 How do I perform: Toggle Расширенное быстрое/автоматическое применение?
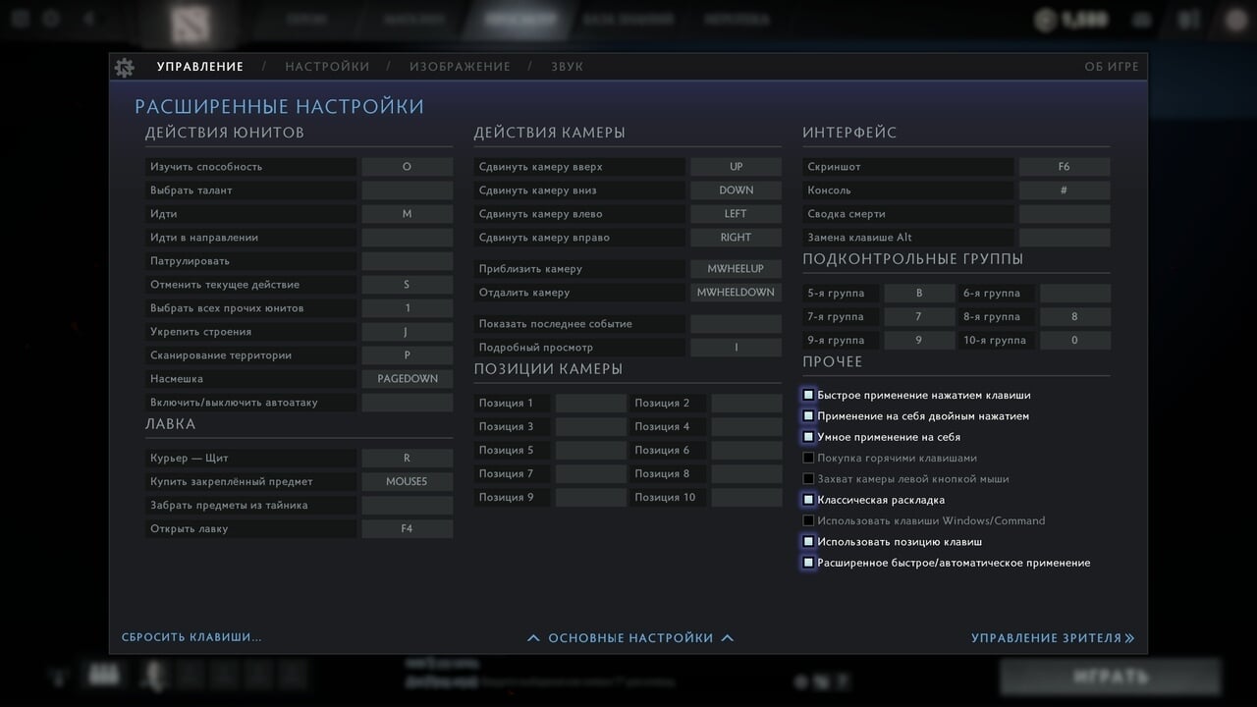pos(808,563)
